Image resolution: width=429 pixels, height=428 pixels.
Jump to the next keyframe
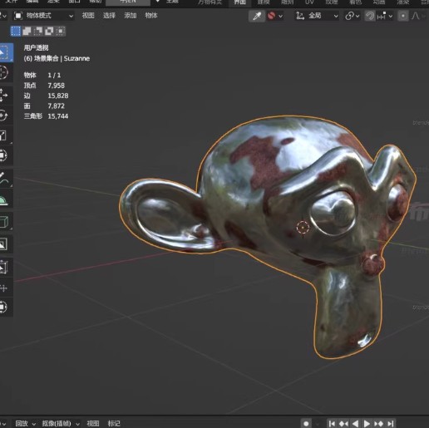coord(378,423)
